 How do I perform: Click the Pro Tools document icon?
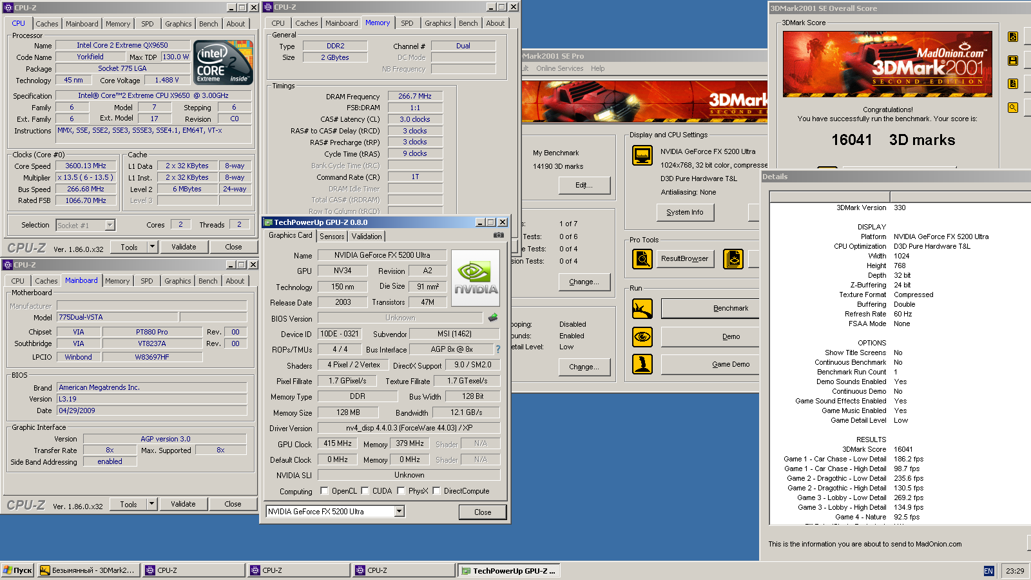pos(733,259)
